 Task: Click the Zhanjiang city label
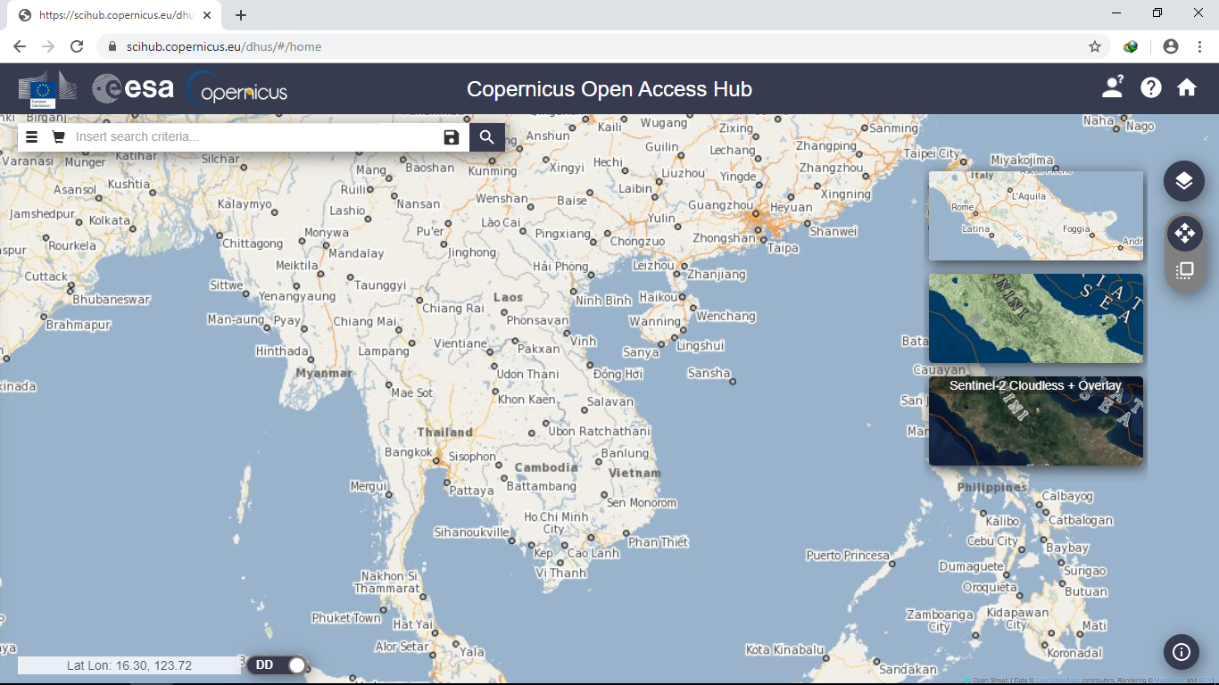pyautogui.click(x=717, y=274)
